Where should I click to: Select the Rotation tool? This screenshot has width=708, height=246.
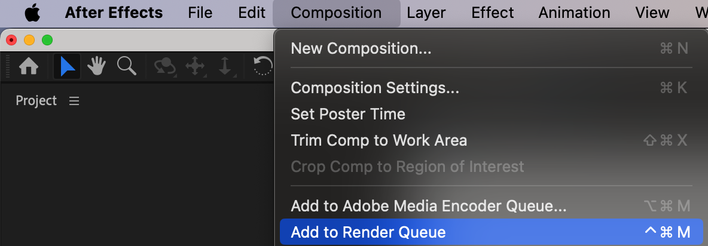tap(263, 66)
